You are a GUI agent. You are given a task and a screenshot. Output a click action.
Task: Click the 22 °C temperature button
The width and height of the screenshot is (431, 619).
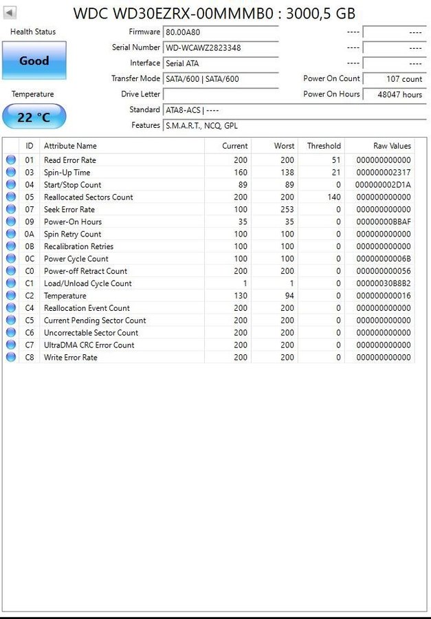pos(34,117)
